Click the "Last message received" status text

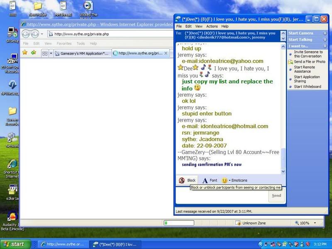coord(214,211)
